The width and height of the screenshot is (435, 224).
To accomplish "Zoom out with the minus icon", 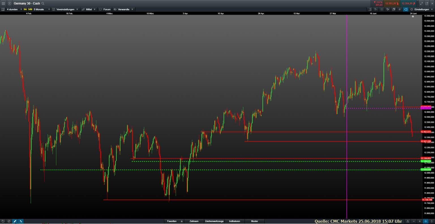I will (x=414, y=221).
